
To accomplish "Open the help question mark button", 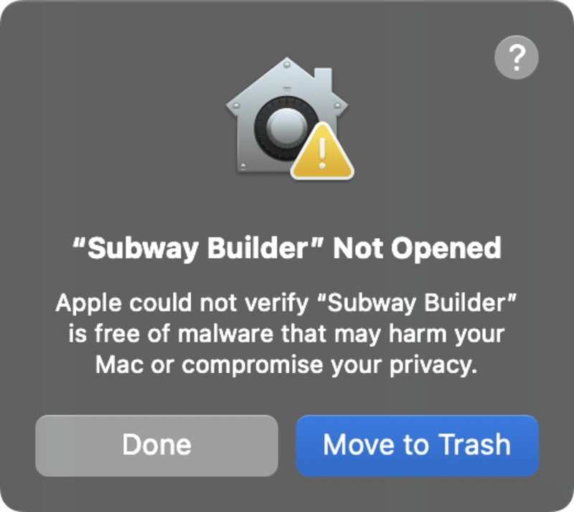I will coord(516,57).
